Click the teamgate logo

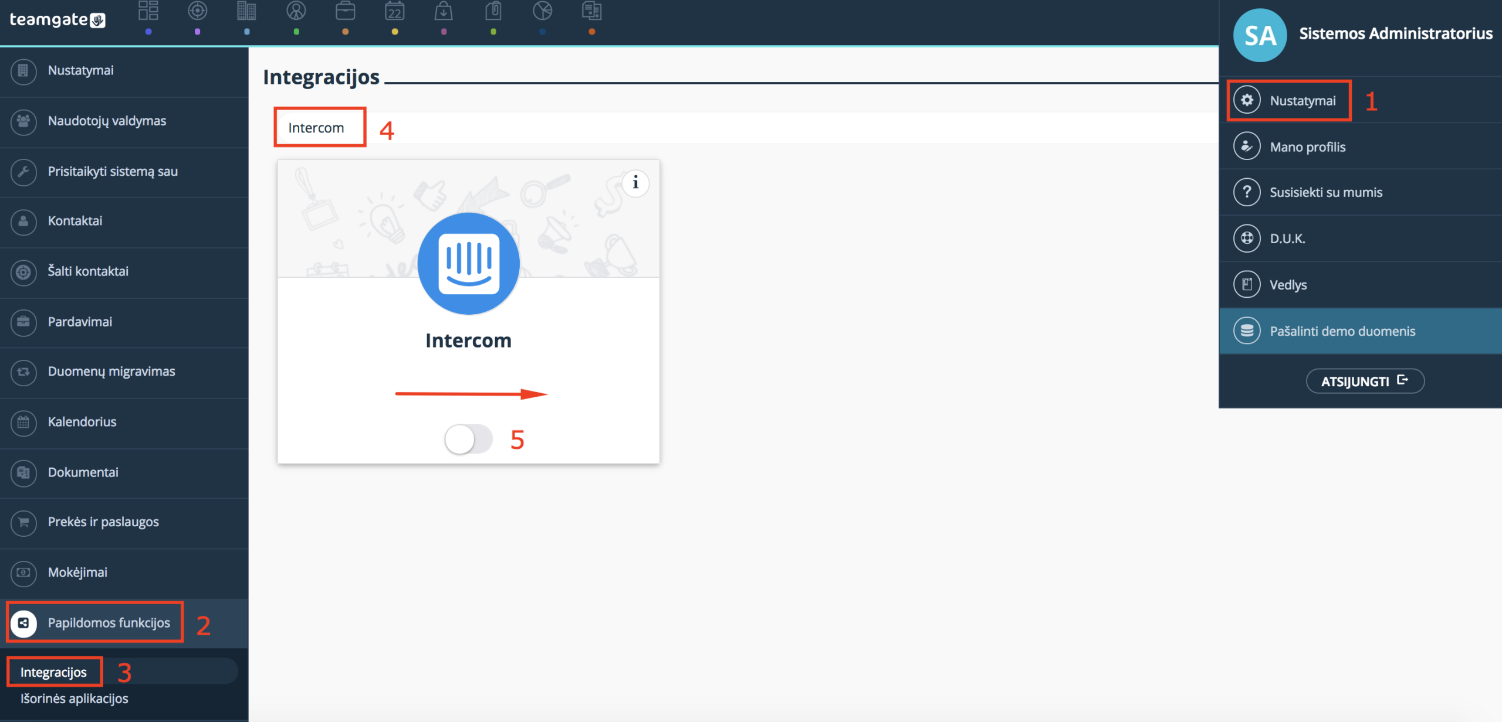coord(57,20)
